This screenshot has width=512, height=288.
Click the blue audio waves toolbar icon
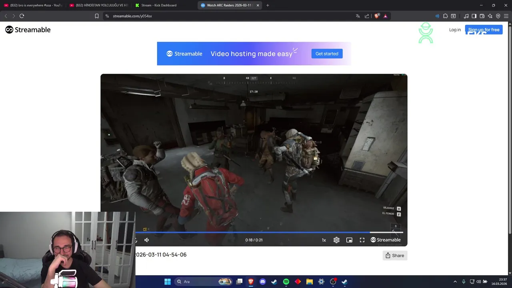[437, 16]
